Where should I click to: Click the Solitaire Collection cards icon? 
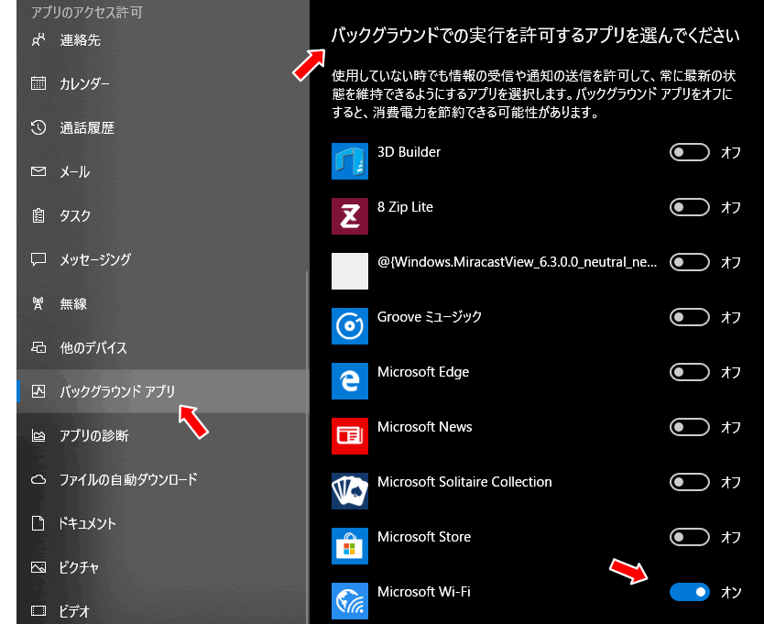click(x=350, y=491)
